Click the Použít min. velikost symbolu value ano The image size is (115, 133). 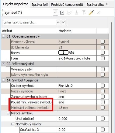pyautogui.click(x=61, y=102)
